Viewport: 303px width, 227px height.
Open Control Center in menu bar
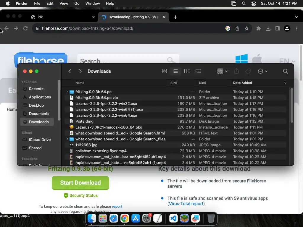[x=254, y=4]
